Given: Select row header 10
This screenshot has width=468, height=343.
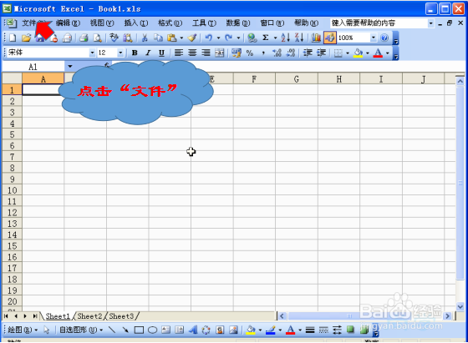Looking at the screenshot, I should click(13, 190).
